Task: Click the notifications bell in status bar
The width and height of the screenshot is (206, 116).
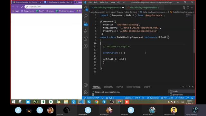Action: click(192, 98)
